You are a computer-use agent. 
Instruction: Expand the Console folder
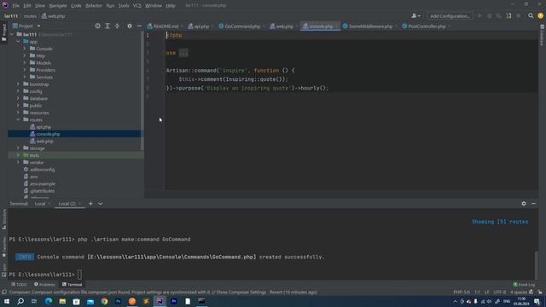25,49
